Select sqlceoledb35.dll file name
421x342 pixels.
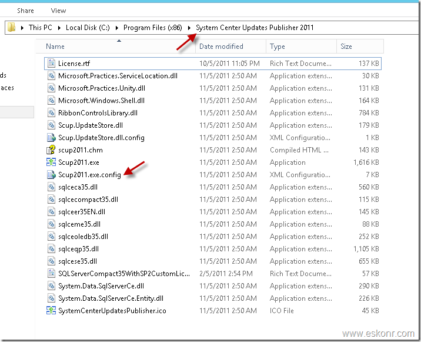coord(83,237)
